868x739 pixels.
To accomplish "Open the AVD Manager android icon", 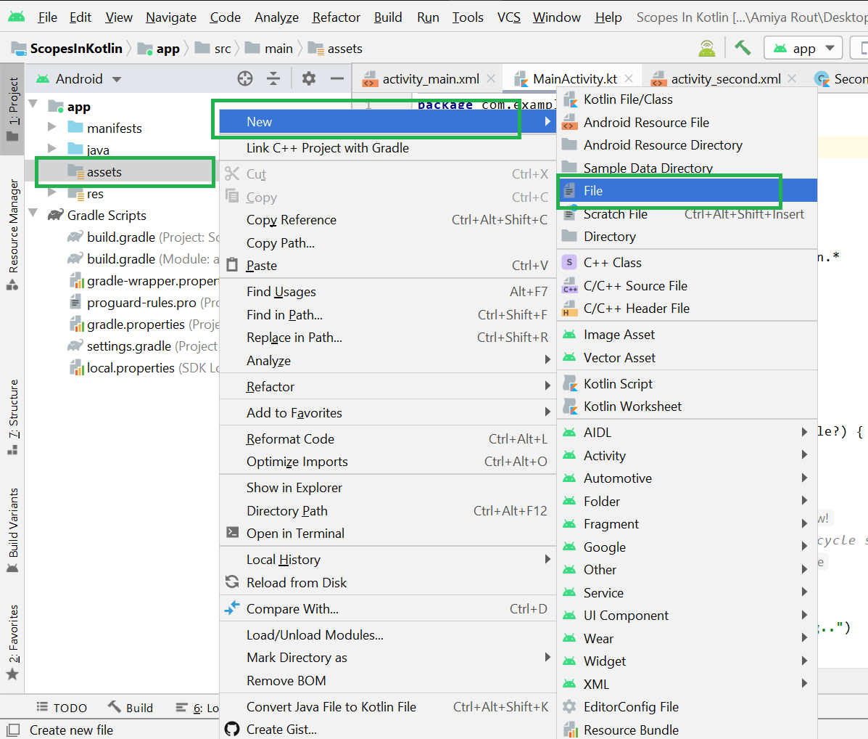I will 706,47.
